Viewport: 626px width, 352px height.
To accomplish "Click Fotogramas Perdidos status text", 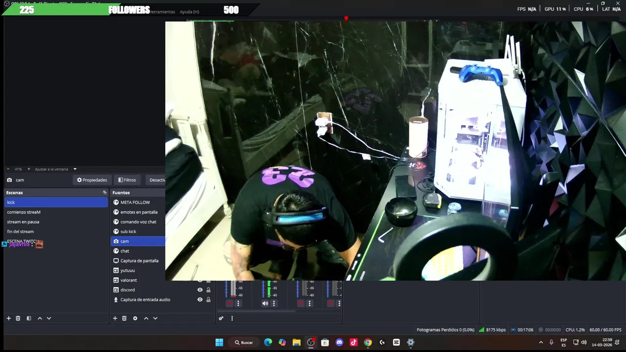I will pos(446,330).
